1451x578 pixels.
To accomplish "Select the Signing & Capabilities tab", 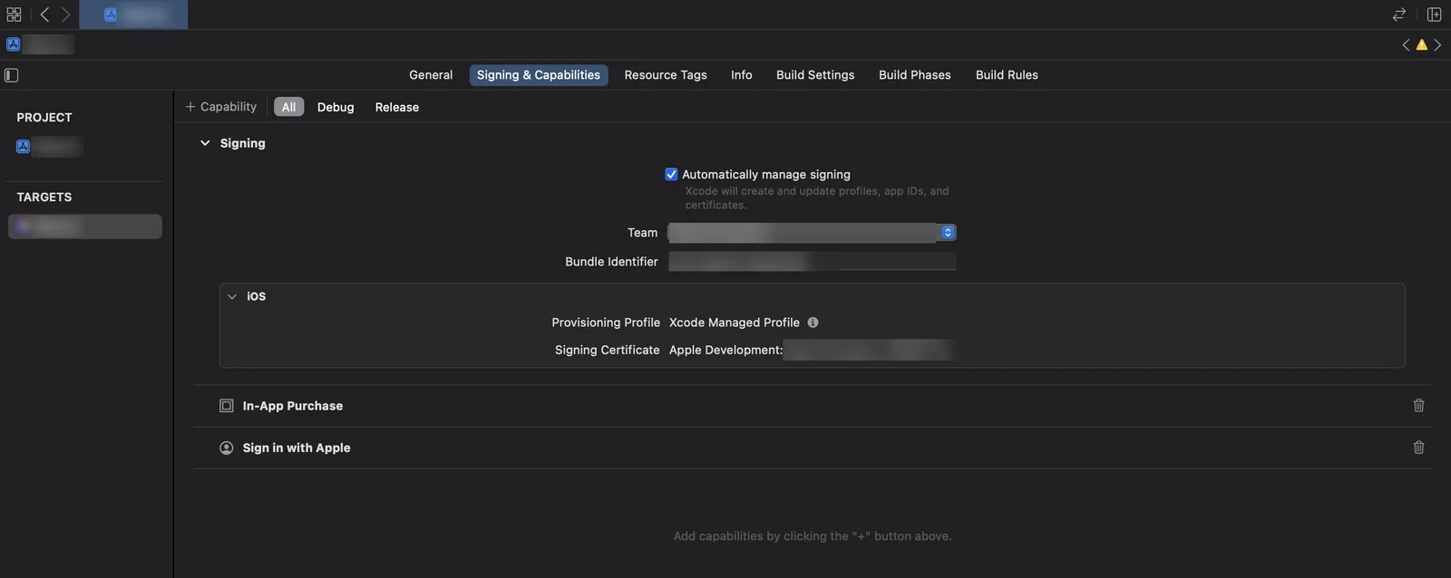I will pyautogui.click(x=539, y=75).
